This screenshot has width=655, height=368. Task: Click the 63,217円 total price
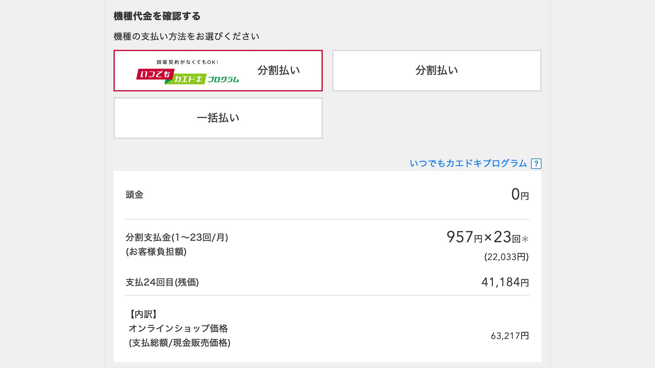coord(510,336)
